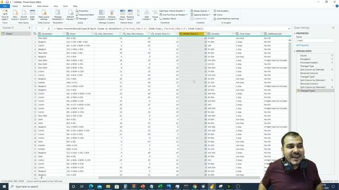The height and width of the screenshot is (190, 339).
Task: Open settings gear for Split Column by Delimiter2
Action: pyautogui.click(x=332, y=87)
